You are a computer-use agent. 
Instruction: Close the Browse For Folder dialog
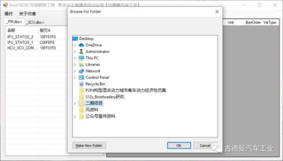point(217,12)
